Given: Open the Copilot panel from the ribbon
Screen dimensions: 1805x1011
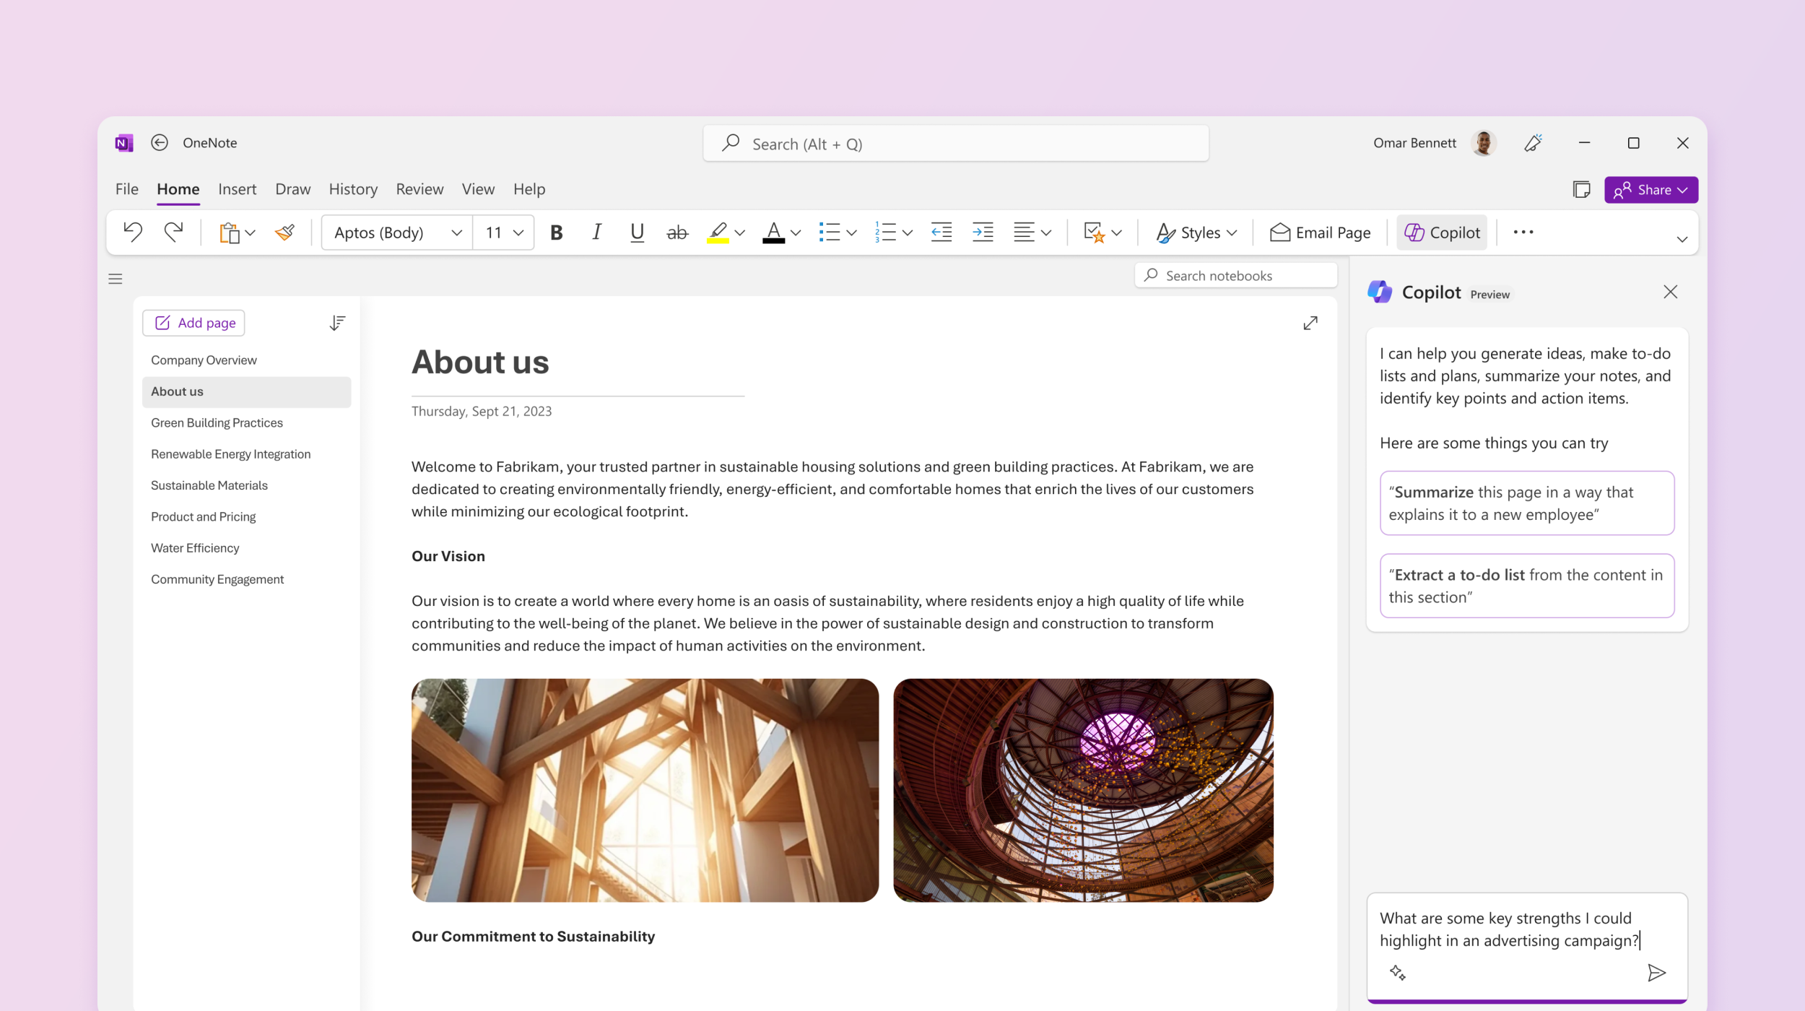Looking at the screenshot, I should [x=1441, y=232].
